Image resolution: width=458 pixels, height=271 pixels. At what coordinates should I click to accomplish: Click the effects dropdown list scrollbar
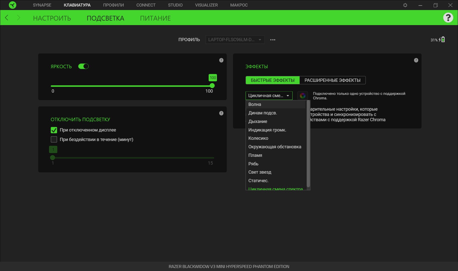click(x=308, y=144)
